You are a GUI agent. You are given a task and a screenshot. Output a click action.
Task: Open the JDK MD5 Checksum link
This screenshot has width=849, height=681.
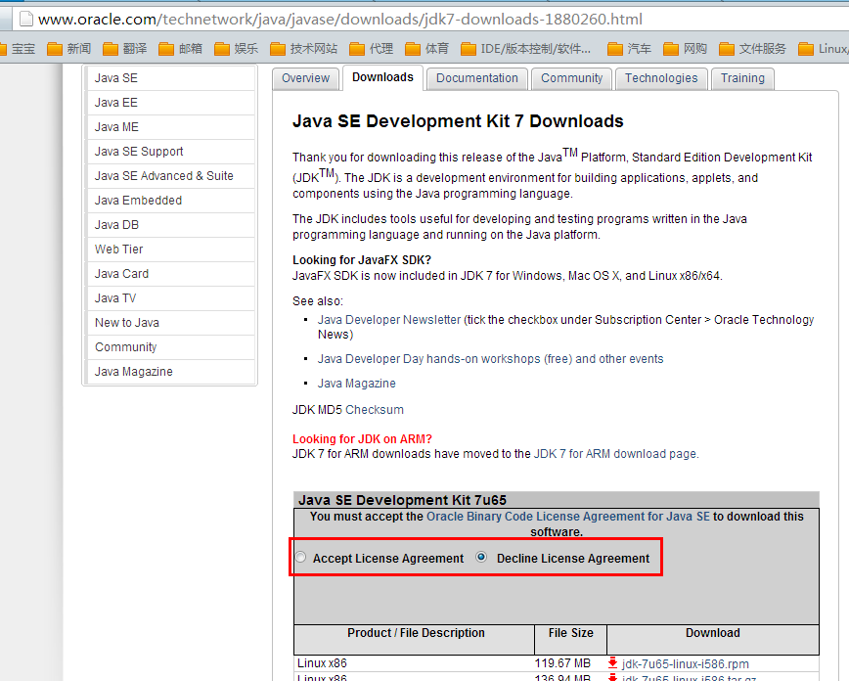click(375, 410)
